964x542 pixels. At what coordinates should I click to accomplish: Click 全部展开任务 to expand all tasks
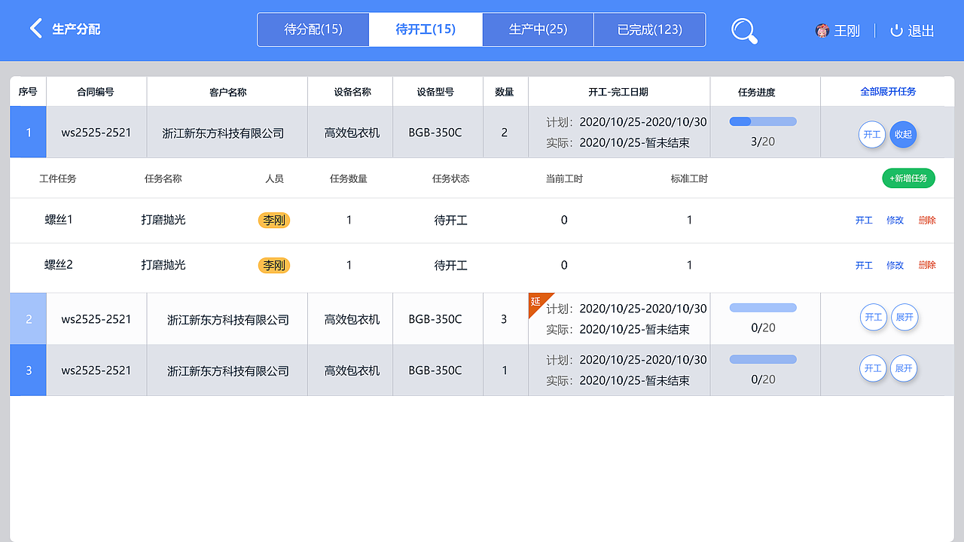887,91
